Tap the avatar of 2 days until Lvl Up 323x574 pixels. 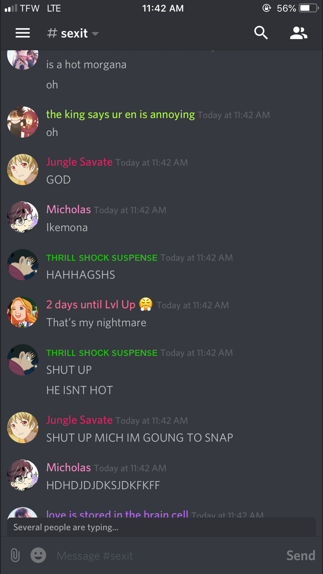pyautogui.click(x=23, y=312)
